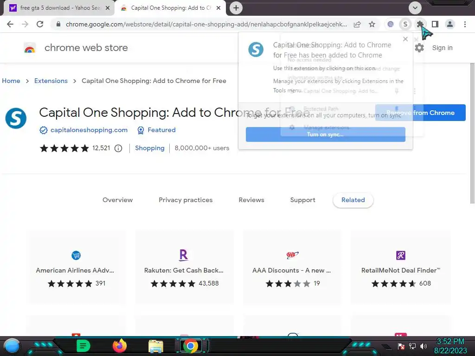The height and width of the screenshot is (356, 475).
Task: Open Action Center flag tray icon
Action: click(x=401, y=346)
